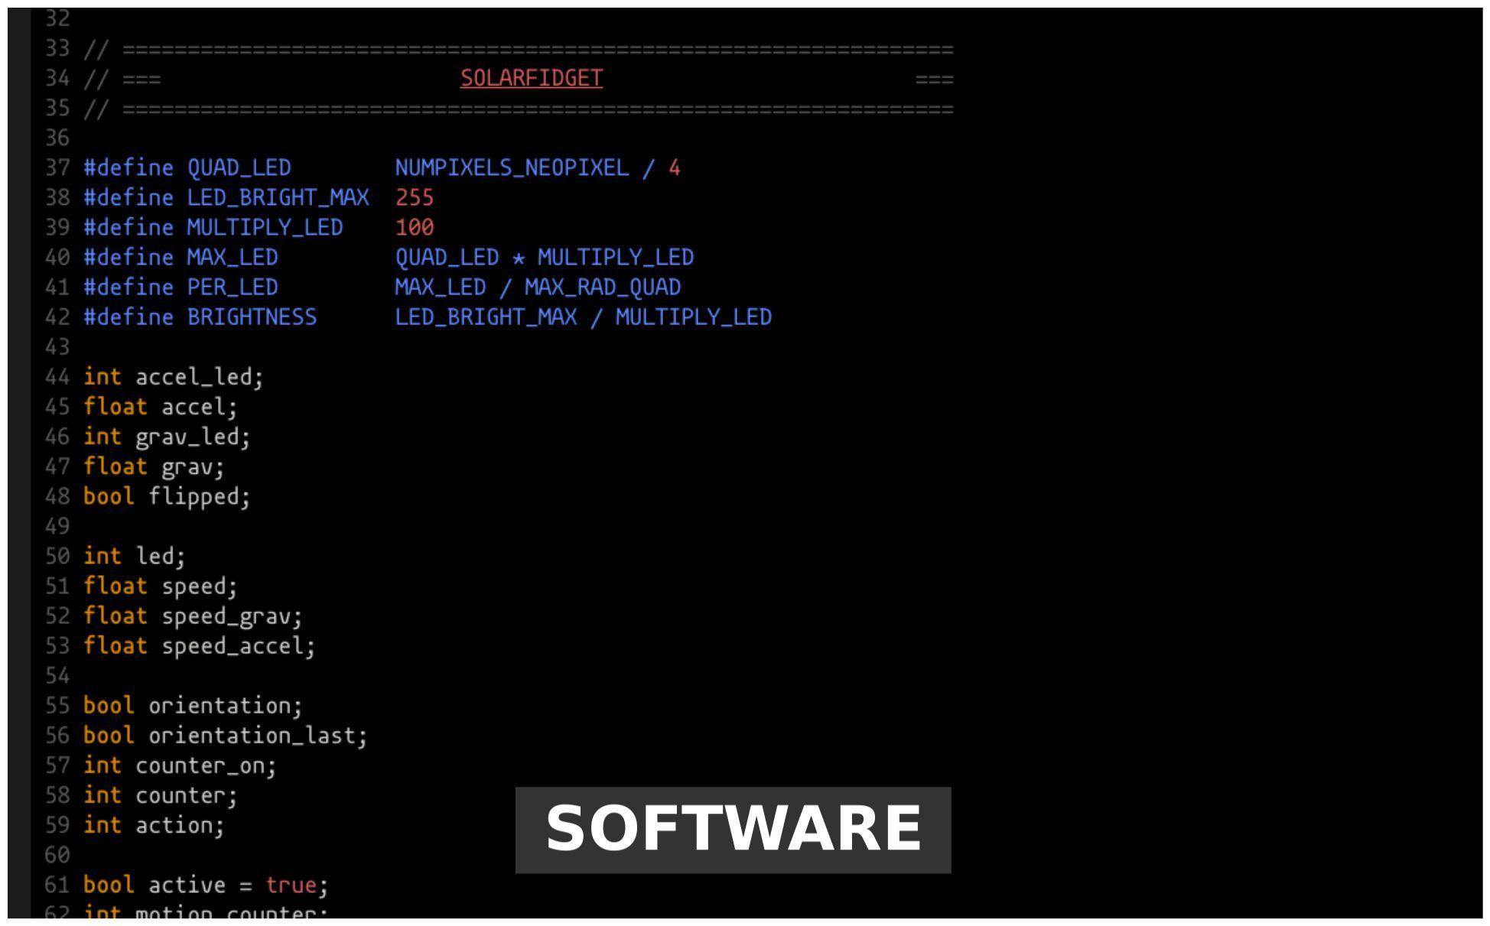1490x926 pixels.
Task: Click the SOLARFIDGET underlined title link
Action: point(531,78)
